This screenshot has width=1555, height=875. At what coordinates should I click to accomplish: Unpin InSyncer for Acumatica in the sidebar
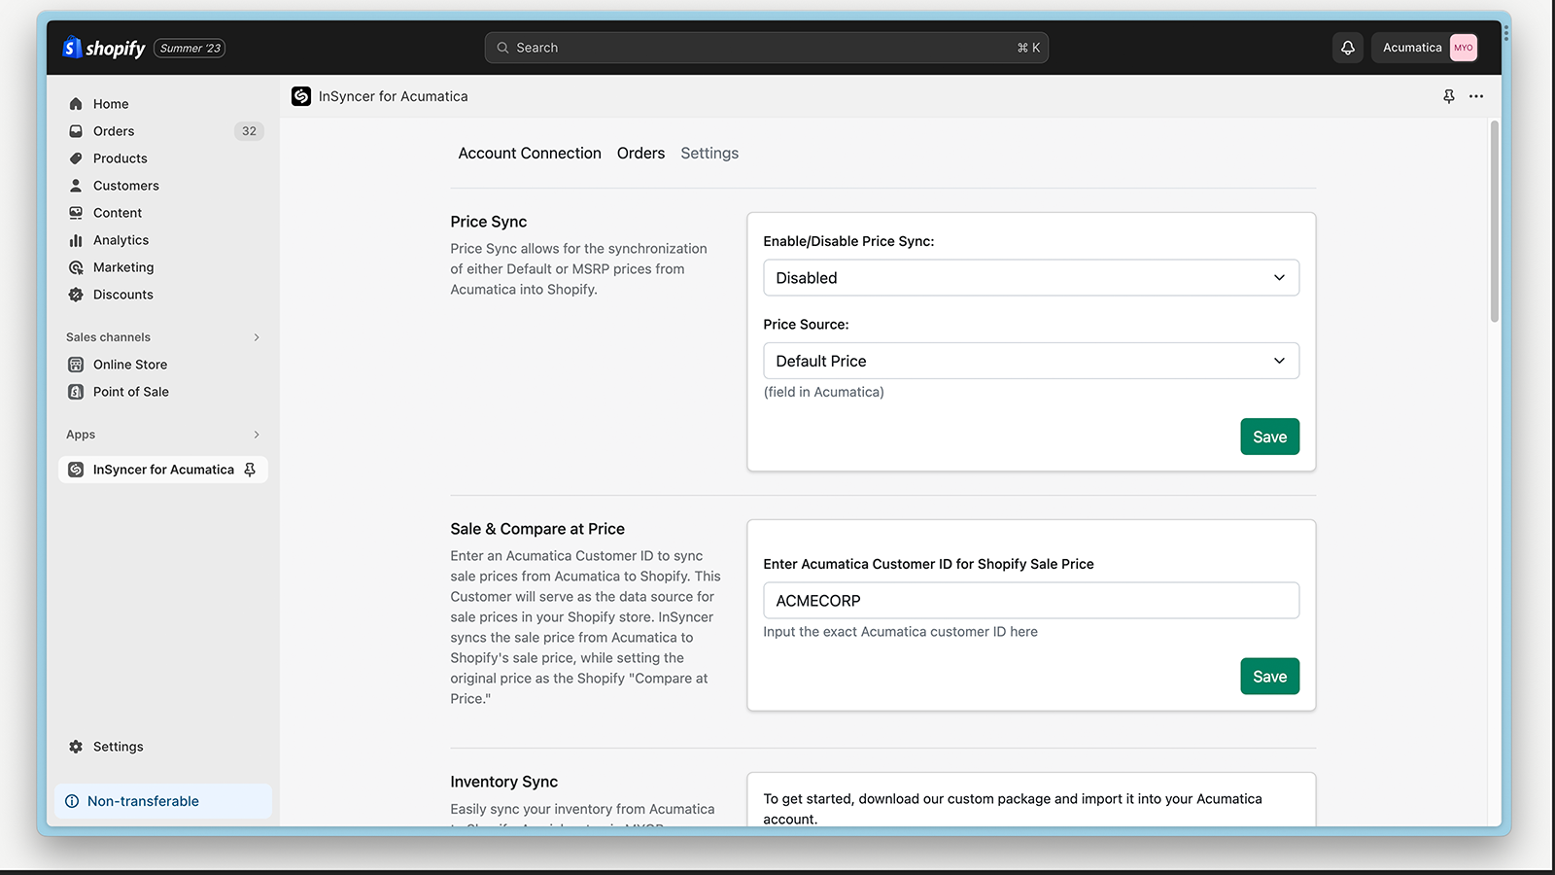click(x=250, y=470)
